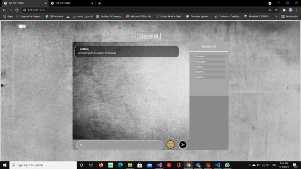Viewport: 301px width, 169px height.
Task: Reload the current page
Action: [17, 10]
